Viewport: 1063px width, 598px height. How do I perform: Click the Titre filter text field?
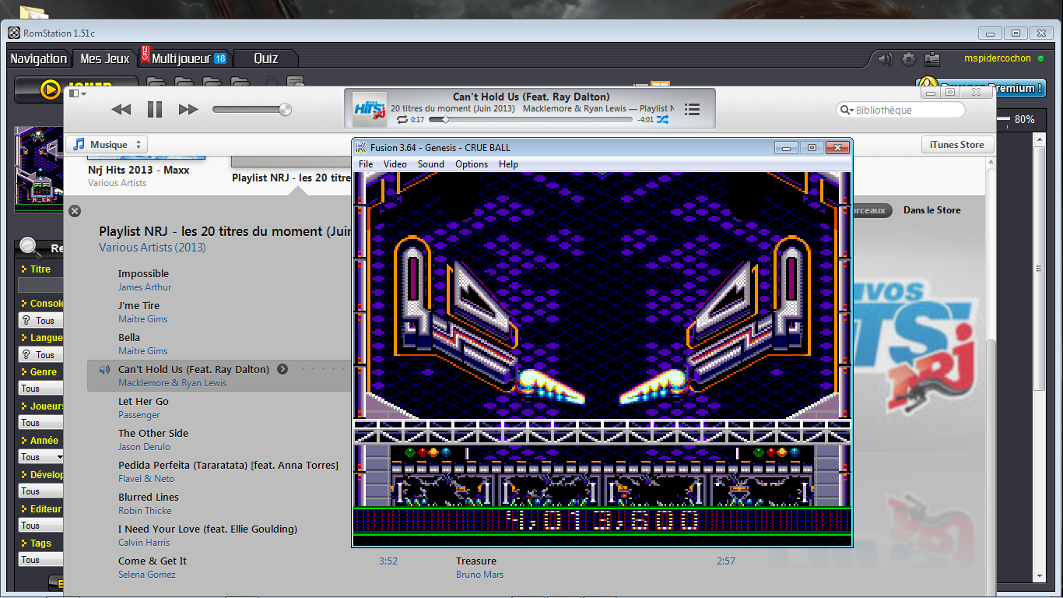(40, 286)
